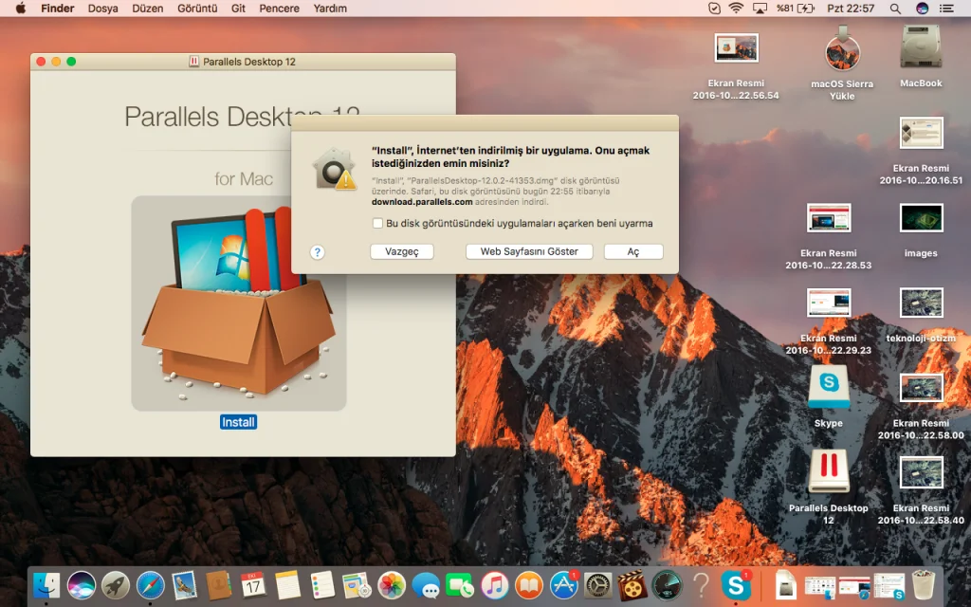The height and width of the screenshot is (607, 971).
Task: Open the Dosya menu
Action: tap(102, 9)
